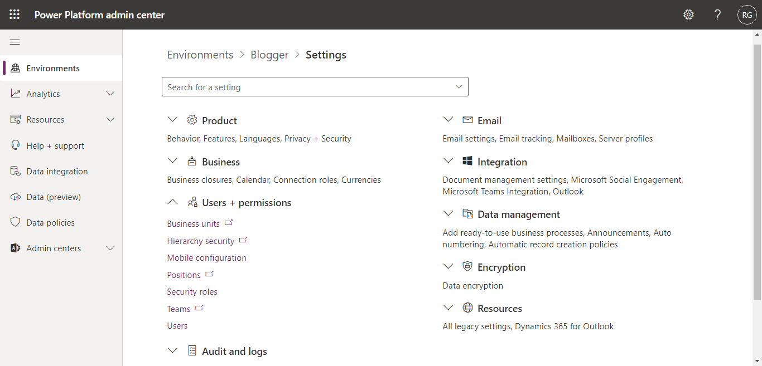
Task: Click the Email envelope icon
Action: coord(467,120)
